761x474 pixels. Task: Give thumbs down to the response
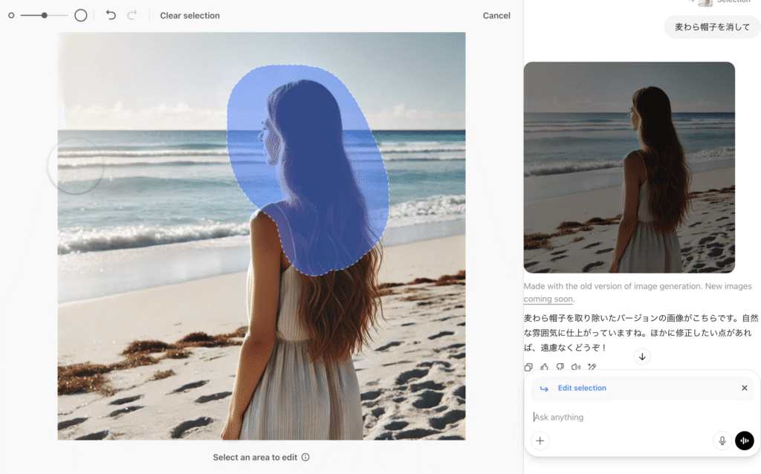[x=560, y=367]
